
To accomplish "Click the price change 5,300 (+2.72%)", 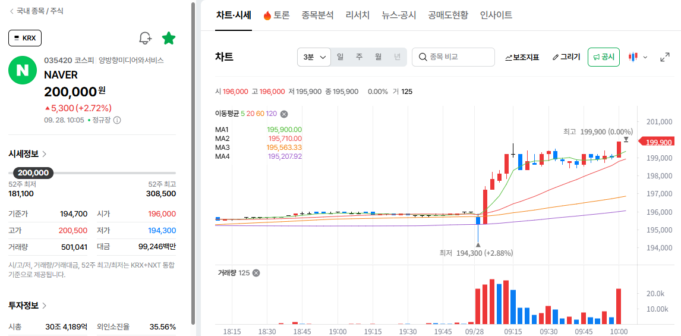I will tap(78, 108).
